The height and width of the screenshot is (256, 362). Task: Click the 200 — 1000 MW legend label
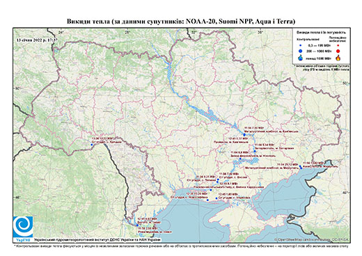318,51
